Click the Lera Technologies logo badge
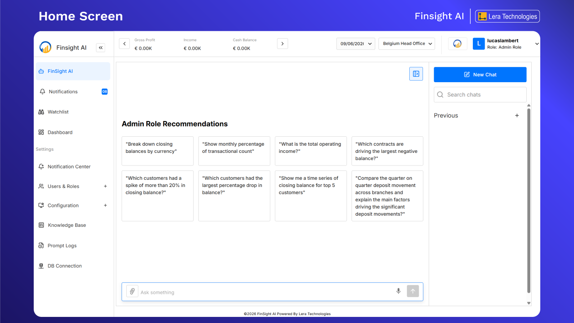This screenshot has height=323, width=574. click(x=508, y=16)
